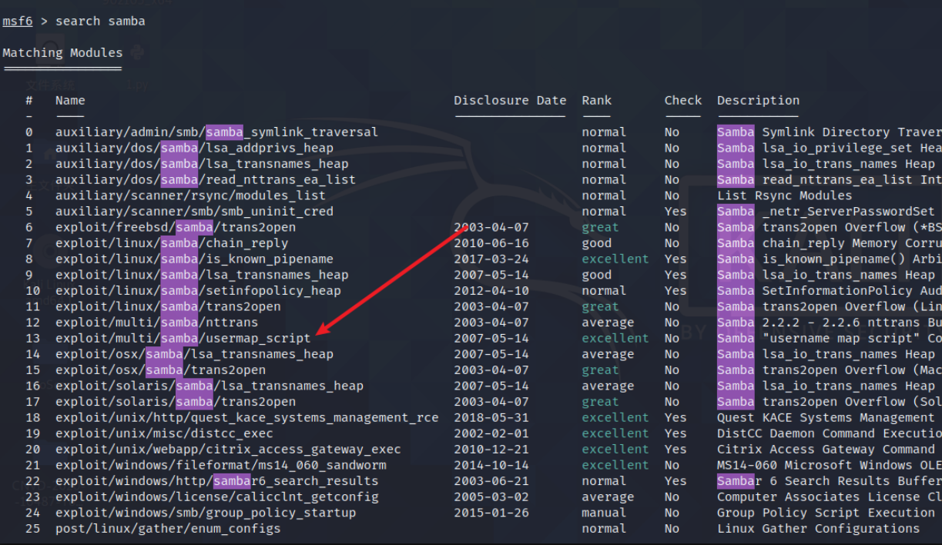Click row number 25 index
Viewport: 942px width, 545px height.
[x=32, y=528]
